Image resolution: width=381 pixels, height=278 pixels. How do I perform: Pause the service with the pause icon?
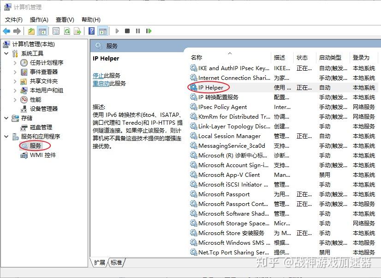pos(138,31)
